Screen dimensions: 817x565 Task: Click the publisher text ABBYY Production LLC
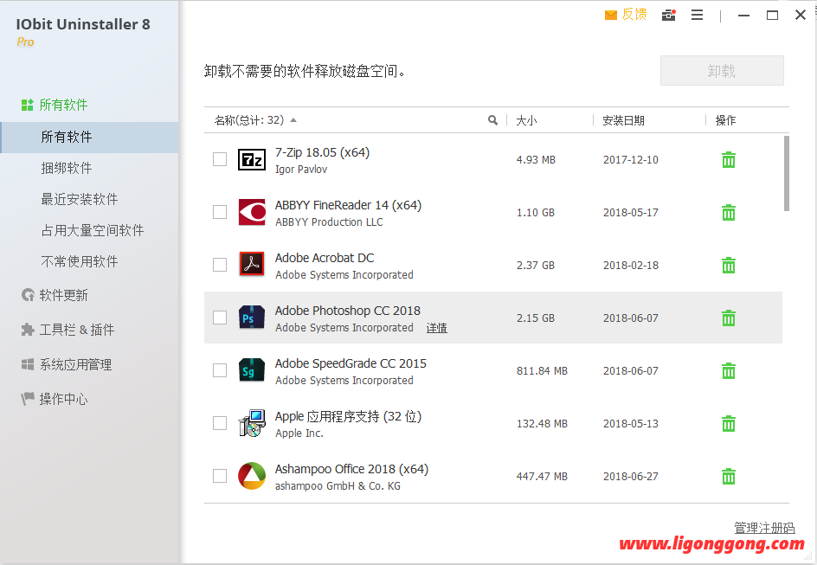[329, 222]
